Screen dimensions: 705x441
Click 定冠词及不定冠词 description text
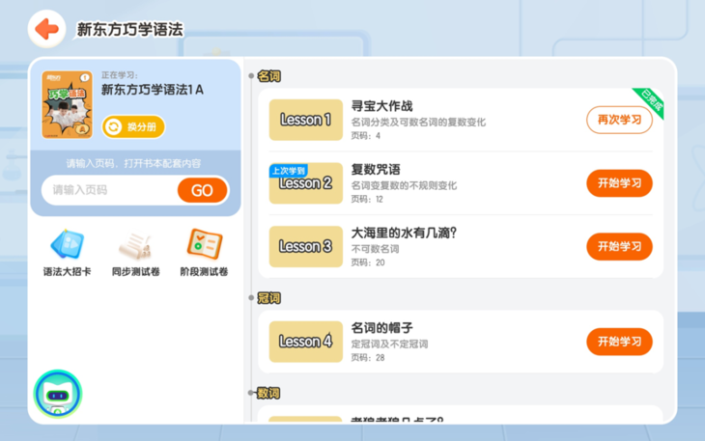[389, 344]
